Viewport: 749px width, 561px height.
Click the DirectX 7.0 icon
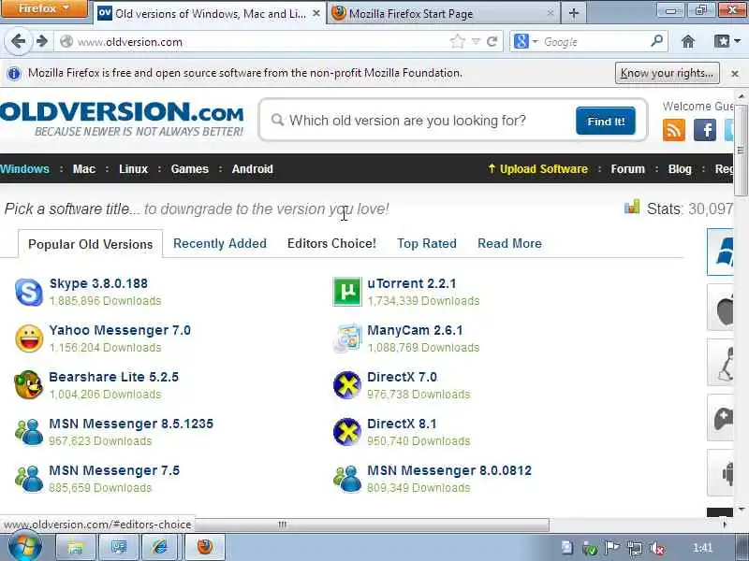(346, 385)
